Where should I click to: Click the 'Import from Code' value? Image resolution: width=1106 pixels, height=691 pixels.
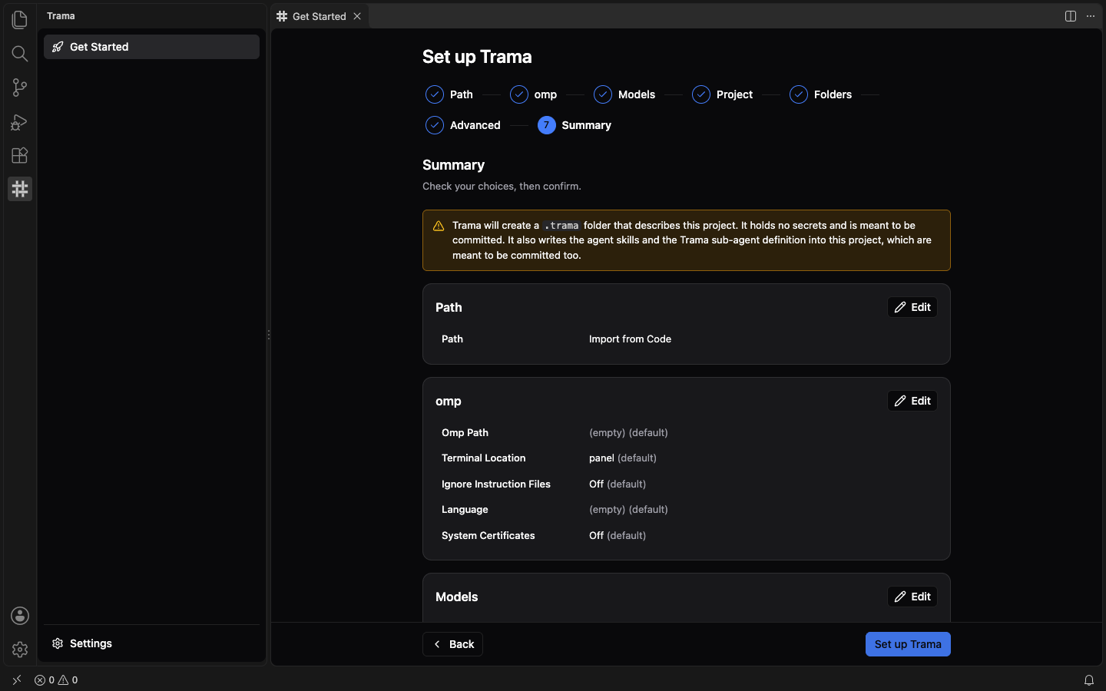(630, 339)
